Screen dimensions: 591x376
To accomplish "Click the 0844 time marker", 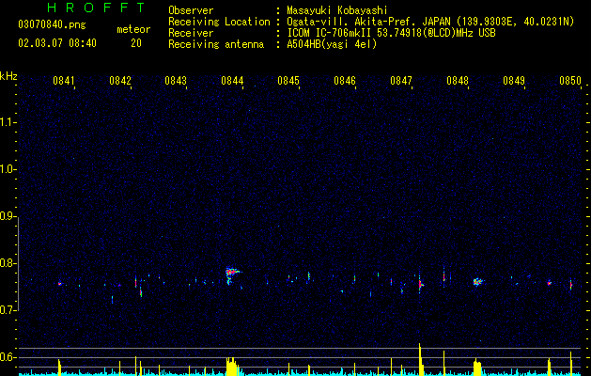I will pyautogui.click(x=232, y=81).
